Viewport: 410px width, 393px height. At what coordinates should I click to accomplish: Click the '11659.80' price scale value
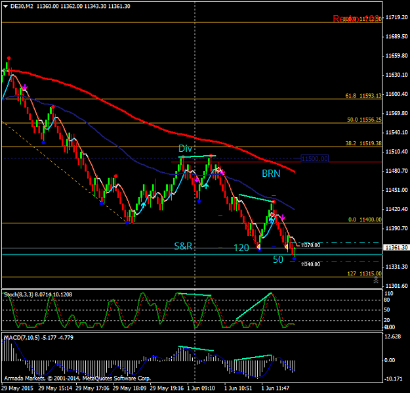click(x=397, y=56)
